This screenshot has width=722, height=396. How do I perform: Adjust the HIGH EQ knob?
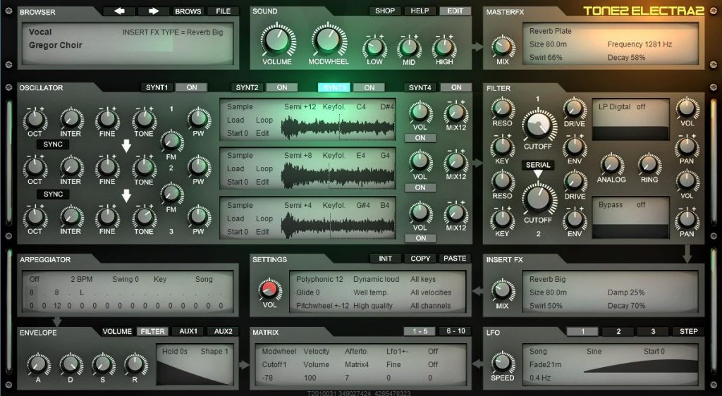point(444,48)
